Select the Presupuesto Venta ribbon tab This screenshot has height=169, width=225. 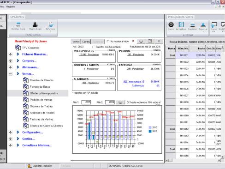(181, 17)
